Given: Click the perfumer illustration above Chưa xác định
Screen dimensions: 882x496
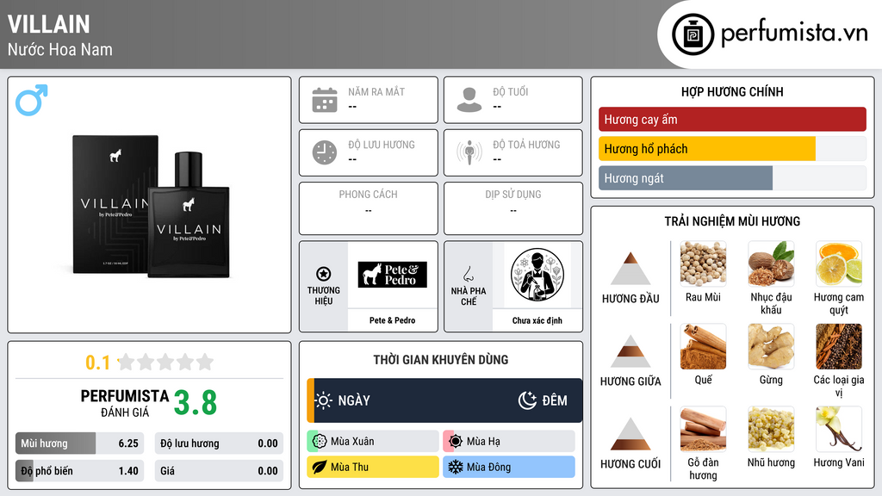Looking at the screenshot, I should [537, 275].
